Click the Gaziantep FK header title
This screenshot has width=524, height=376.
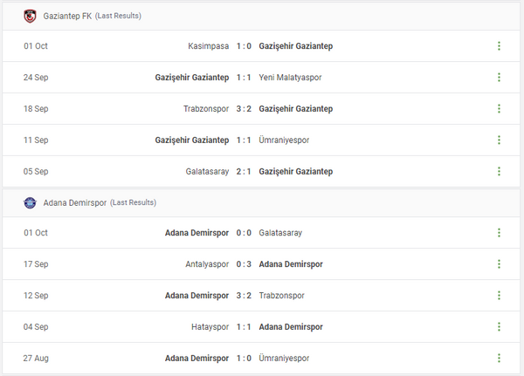pos(67,16)
